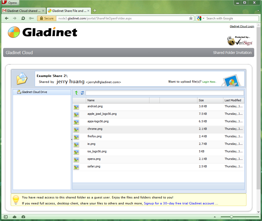Click the Gladinet logo

(x=43, y=32)
